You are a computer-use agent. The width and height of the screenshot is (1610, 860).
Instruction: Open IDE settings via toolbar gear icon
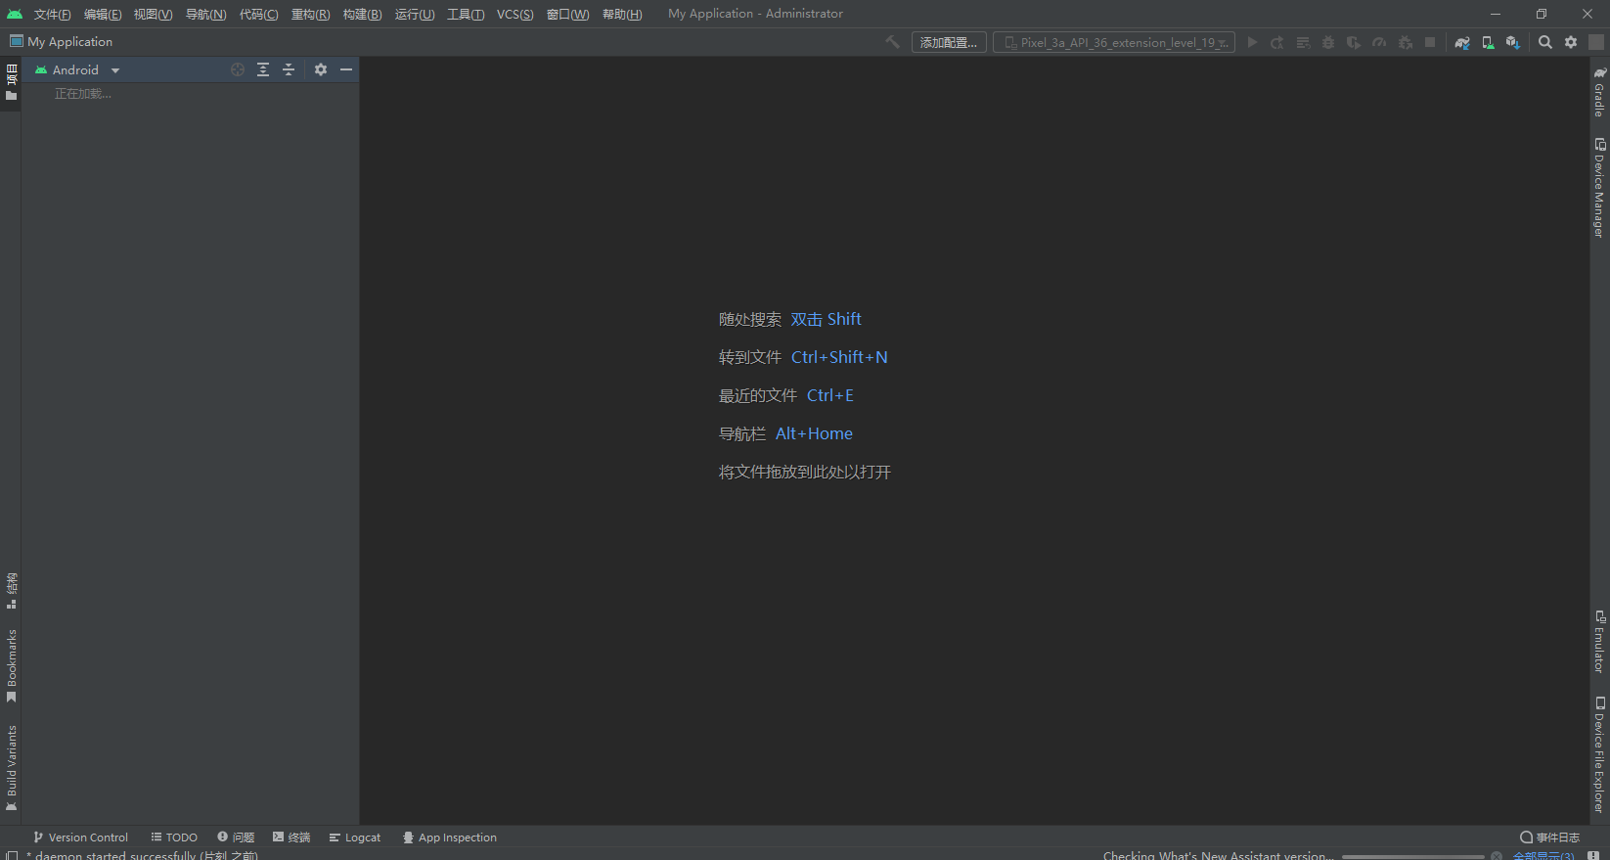pyautogui.click(x=1571, y=43)
